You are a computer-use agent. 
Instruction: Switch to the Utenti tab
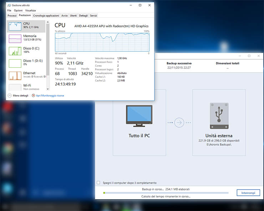coord(73,16)
